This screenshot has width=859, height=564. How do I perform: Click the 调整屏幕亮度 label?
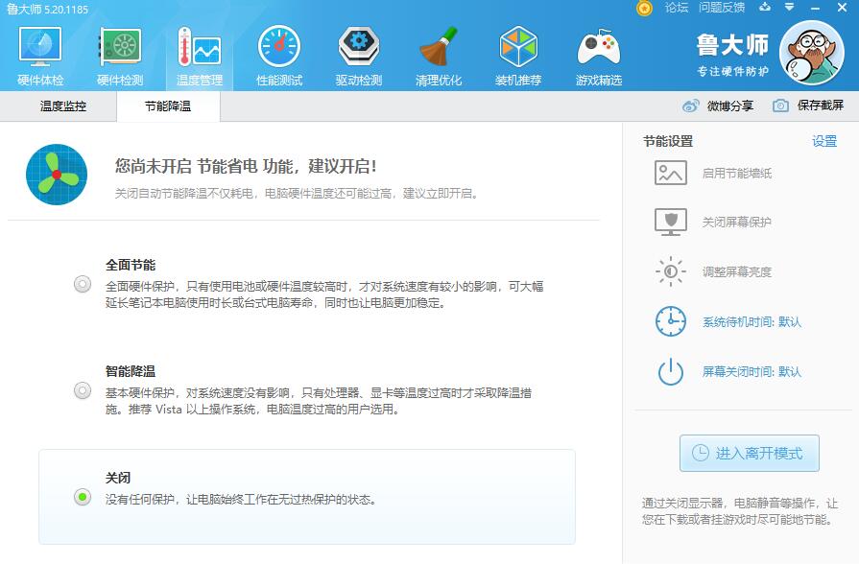[737, 272]
